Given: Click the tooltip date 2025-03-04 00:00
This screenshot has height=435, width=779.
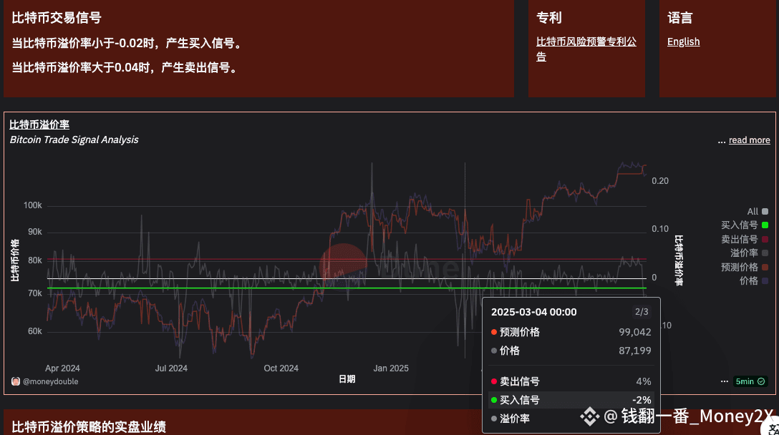Looking at the screenshot, I should coord(533,312).
